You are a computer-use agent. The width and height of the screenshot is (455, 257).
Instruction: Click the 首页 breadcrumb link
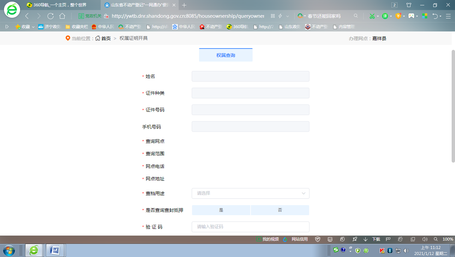106,38
